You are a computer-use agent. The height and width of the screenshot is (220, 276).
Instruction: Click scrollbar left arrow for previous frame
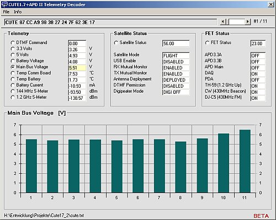click(223, 22)
